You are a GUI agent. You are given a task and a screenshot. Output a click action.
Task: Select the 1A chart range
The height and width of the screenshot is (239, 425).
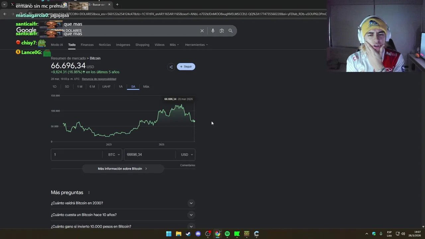coord(121,87)
